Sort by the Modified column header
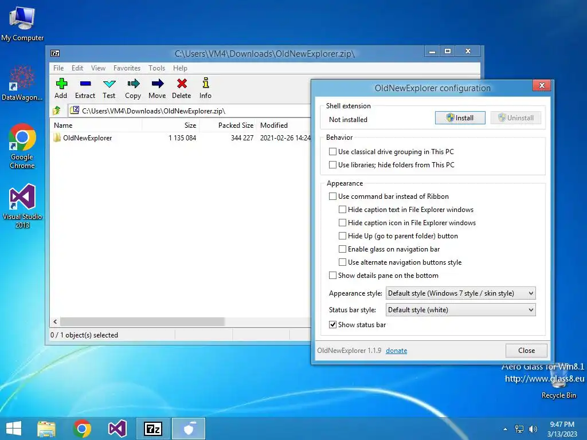Viewport: 587px width, 440px height. pyautogui.click(x=284, y=125)
